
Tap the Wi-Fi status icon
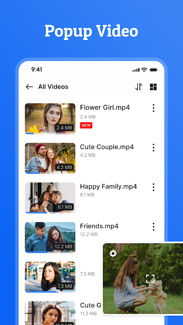144,69
